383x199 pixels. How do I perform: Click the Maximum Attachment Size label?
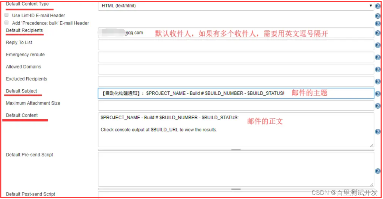[33, 103]
